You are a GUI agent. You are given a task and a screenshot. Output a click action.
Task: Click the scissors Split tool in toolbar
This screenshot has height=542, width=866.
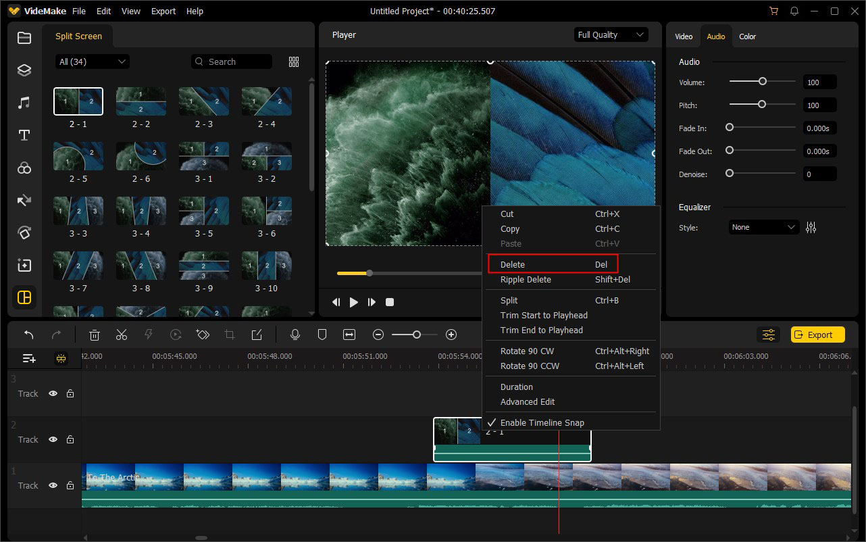122,335
